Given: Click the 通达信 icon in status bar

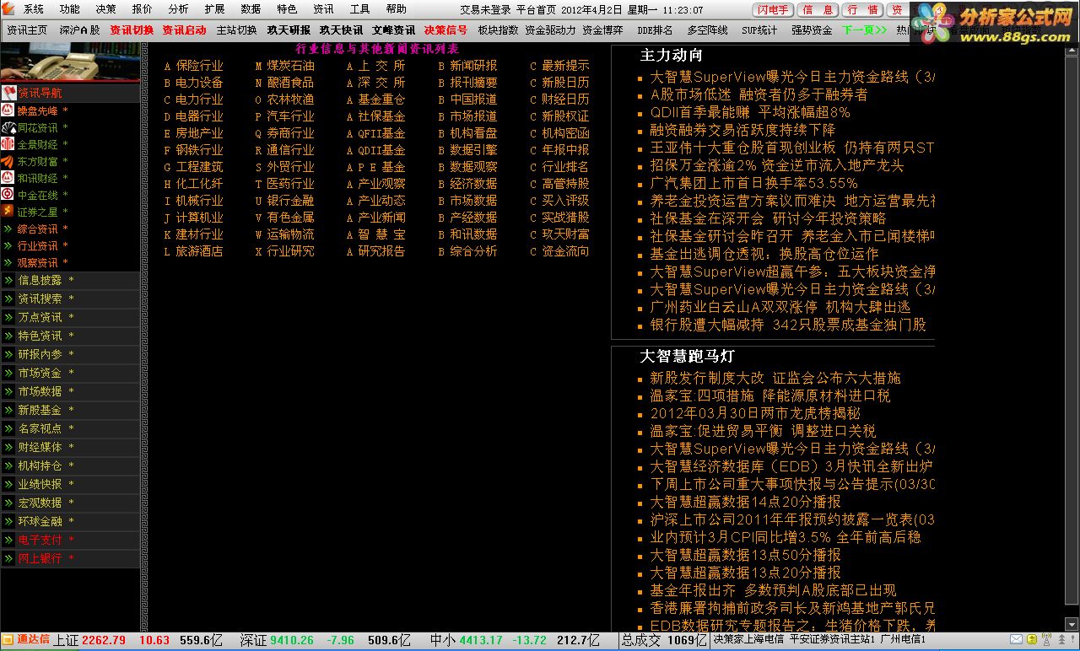Looking at the screenshot, I should tap(8, 639).
